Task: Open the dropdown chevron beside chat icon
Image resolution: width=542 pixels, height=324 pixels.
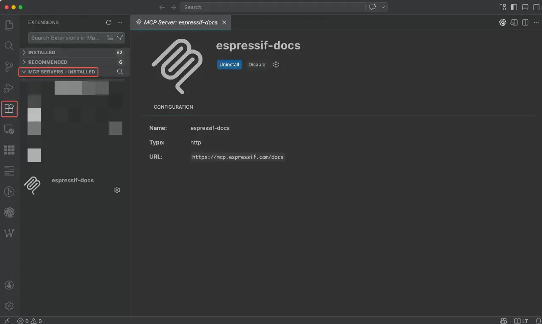Action: coord(383,7)
